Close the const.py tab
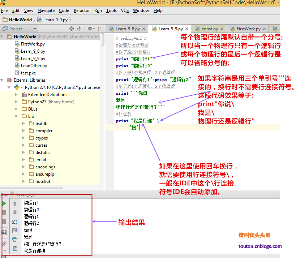Viewport: 296px width, 258px height. (x=222, y=29)
